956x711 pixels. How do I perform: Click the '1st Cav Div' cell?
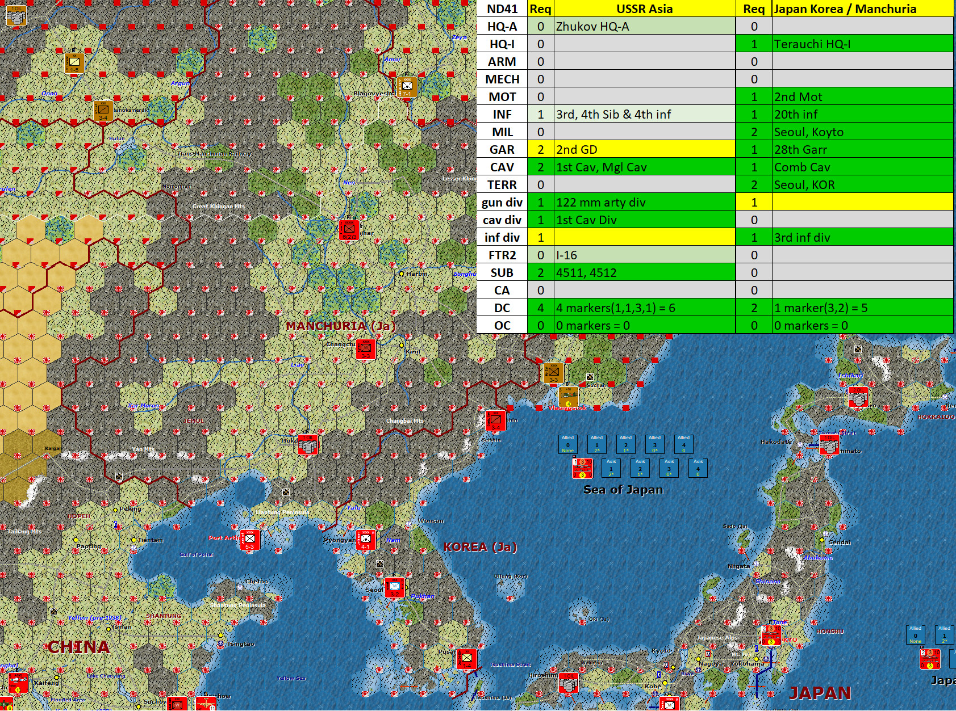pos(645,220)
